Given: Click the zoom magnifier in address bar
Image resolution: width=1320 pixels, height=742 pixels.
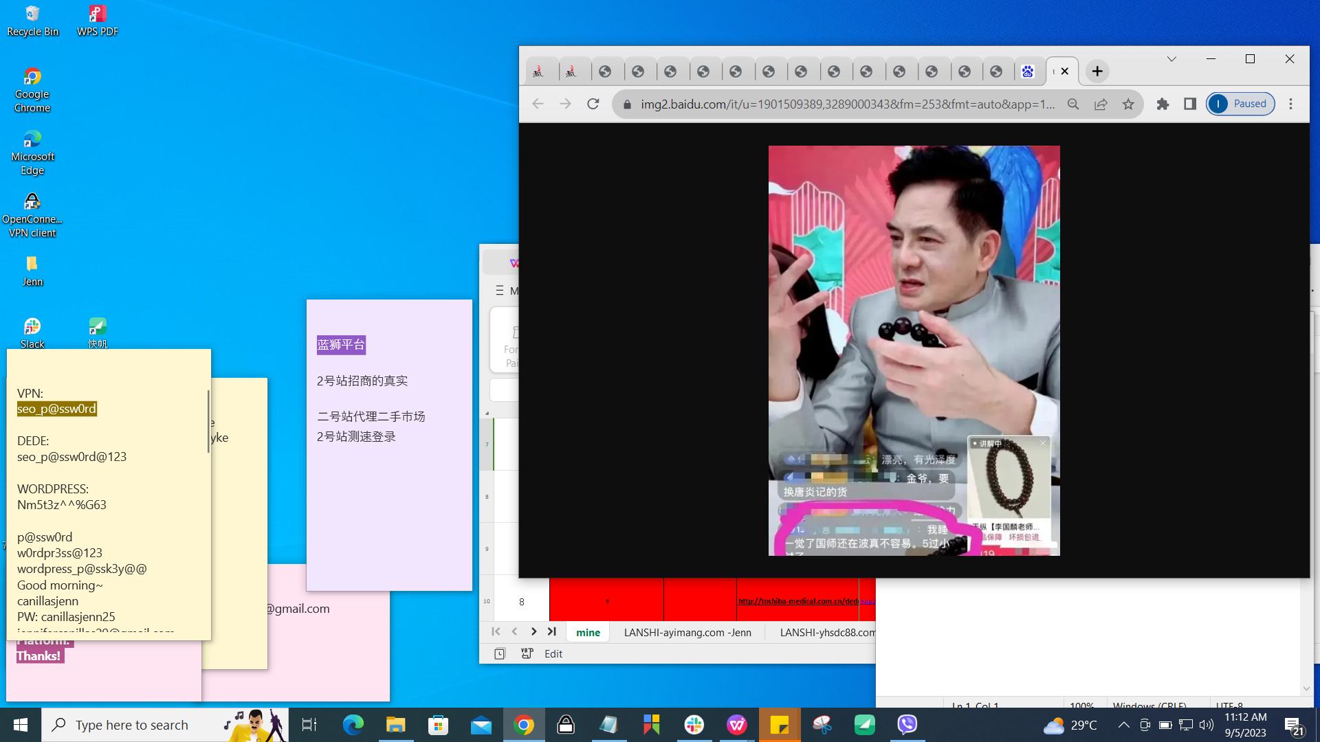Looking at the screenshot, I should (x=1073, y=104).
